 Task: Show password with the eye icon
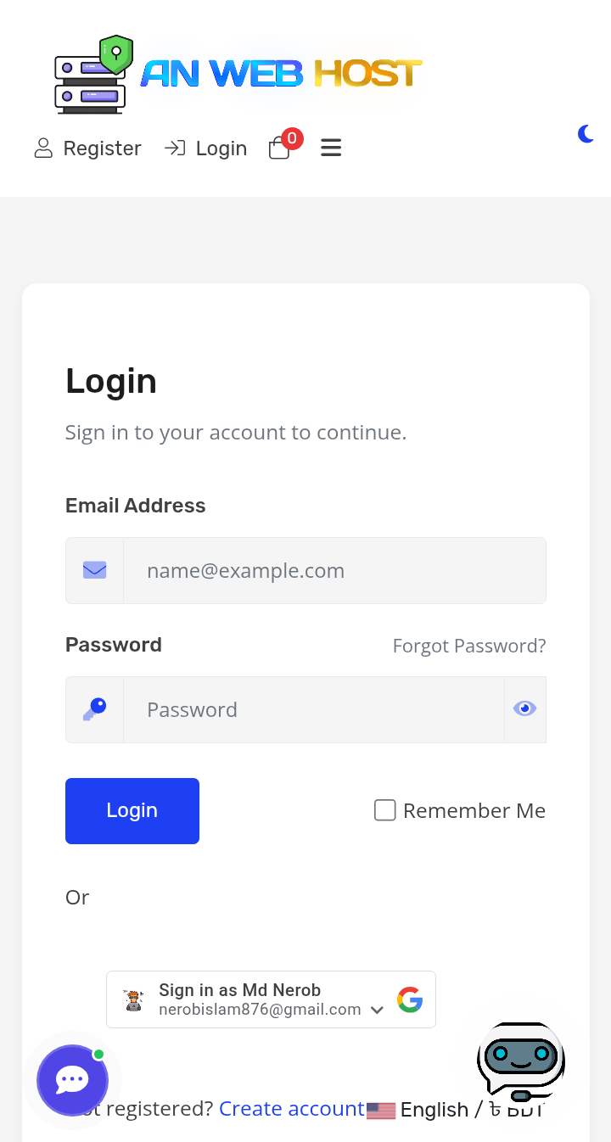coord(525,708)
